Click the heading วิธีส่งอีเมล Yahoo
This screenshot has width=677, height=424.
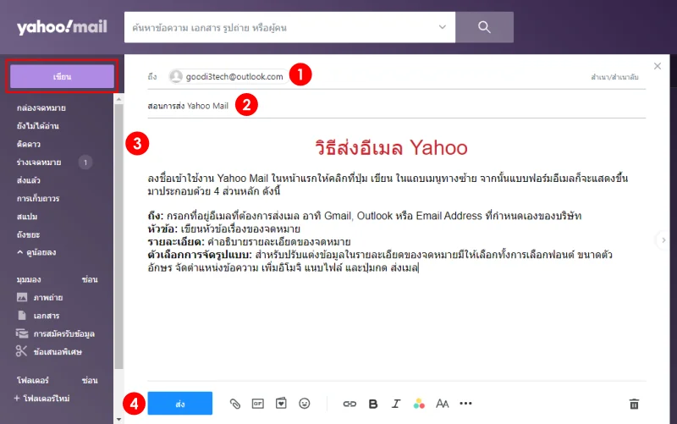(x=391, y=147)
